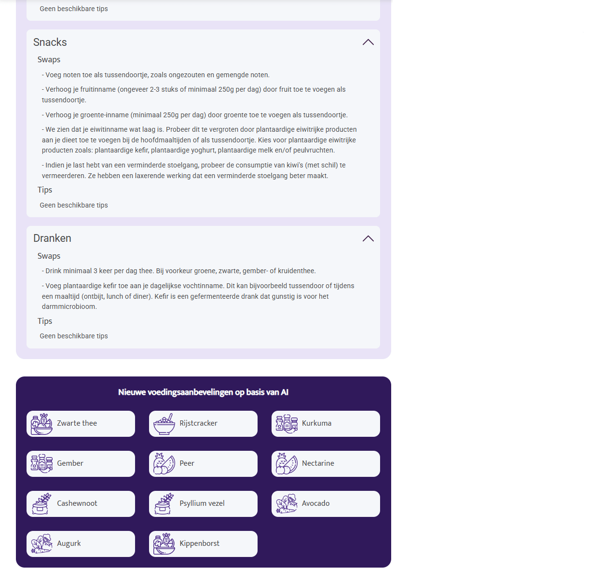Select the Avocado recommendation
This screenshot has width=601, height=584.
click(326, 503)
